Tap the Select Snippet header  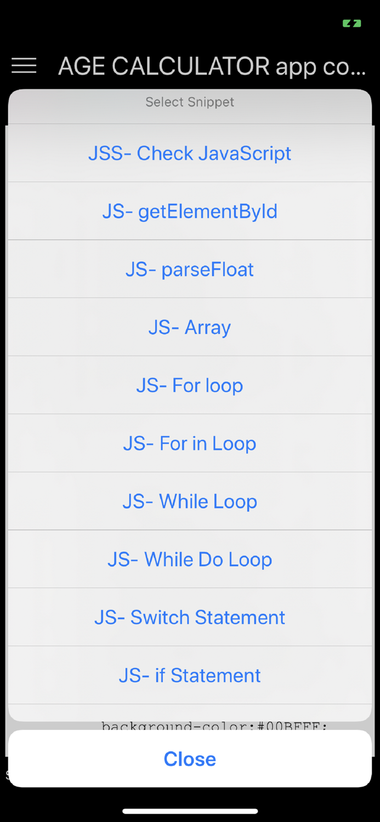(x=190, y=102)
